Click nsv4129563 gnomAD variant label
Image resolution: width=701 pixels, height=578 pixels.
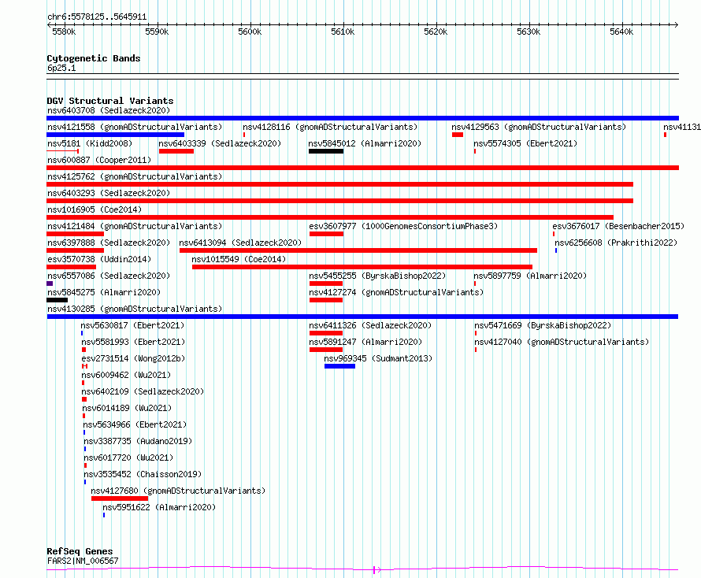[x=539, y=127]
